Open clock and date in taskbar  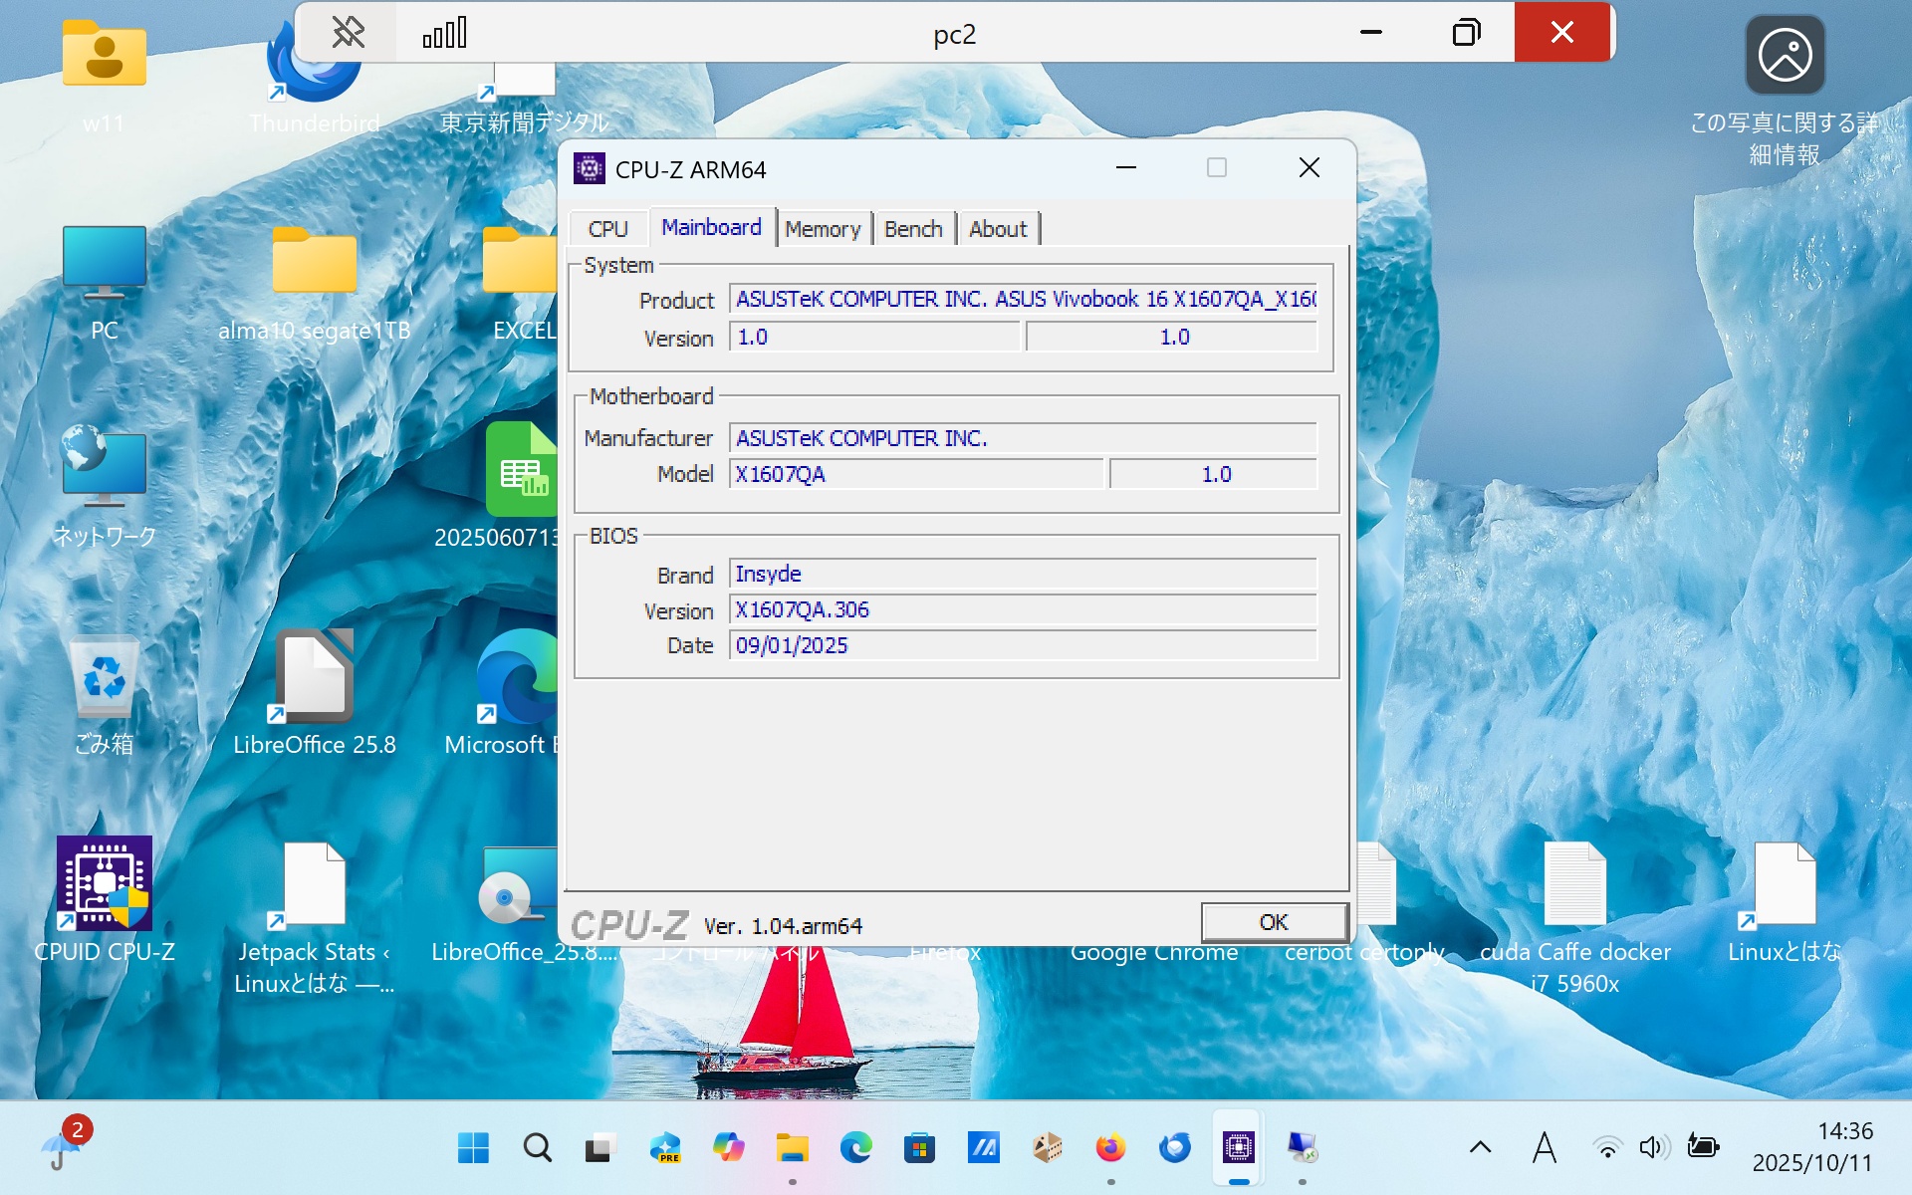(x=1812, y=1147)
